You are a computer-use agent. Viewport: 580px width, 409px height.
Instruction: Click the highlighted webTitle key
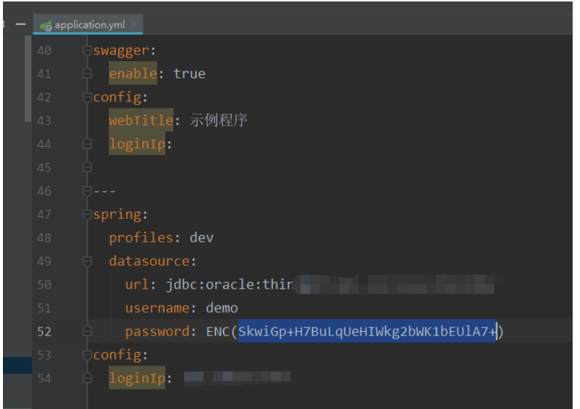coord(140,120)
